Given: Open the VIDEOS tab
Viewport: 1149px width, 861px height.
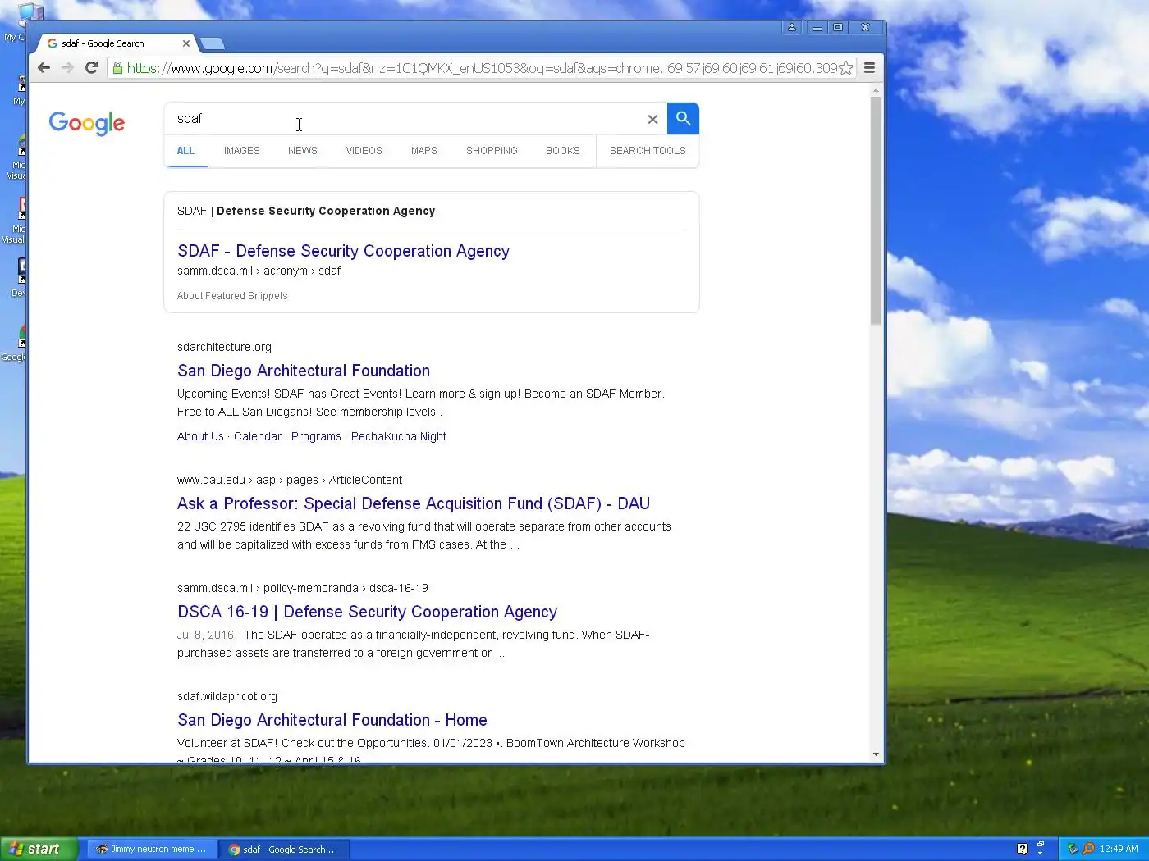Looking at the screenshot, I should click(364, 151).
